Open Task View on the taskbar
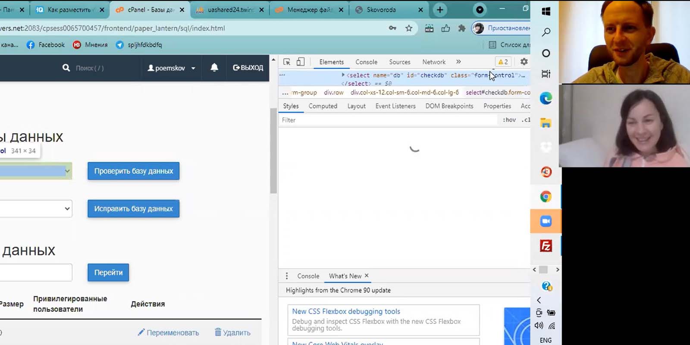Viewport: 690px width, 345px height. pyautogui.click(x=546, y=74)
